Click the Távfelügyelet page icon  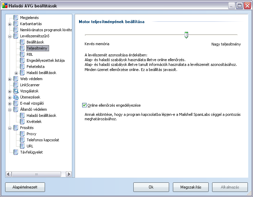tap(16, 152)
